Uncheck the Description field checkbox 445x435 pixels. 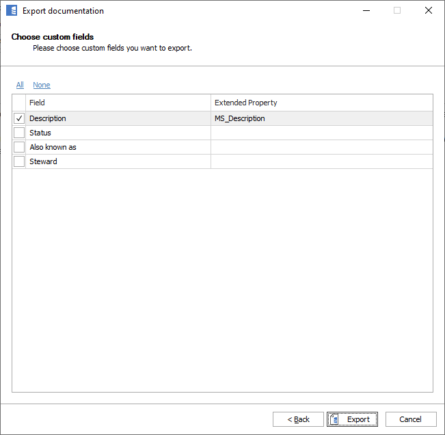[x=19, y=118]
